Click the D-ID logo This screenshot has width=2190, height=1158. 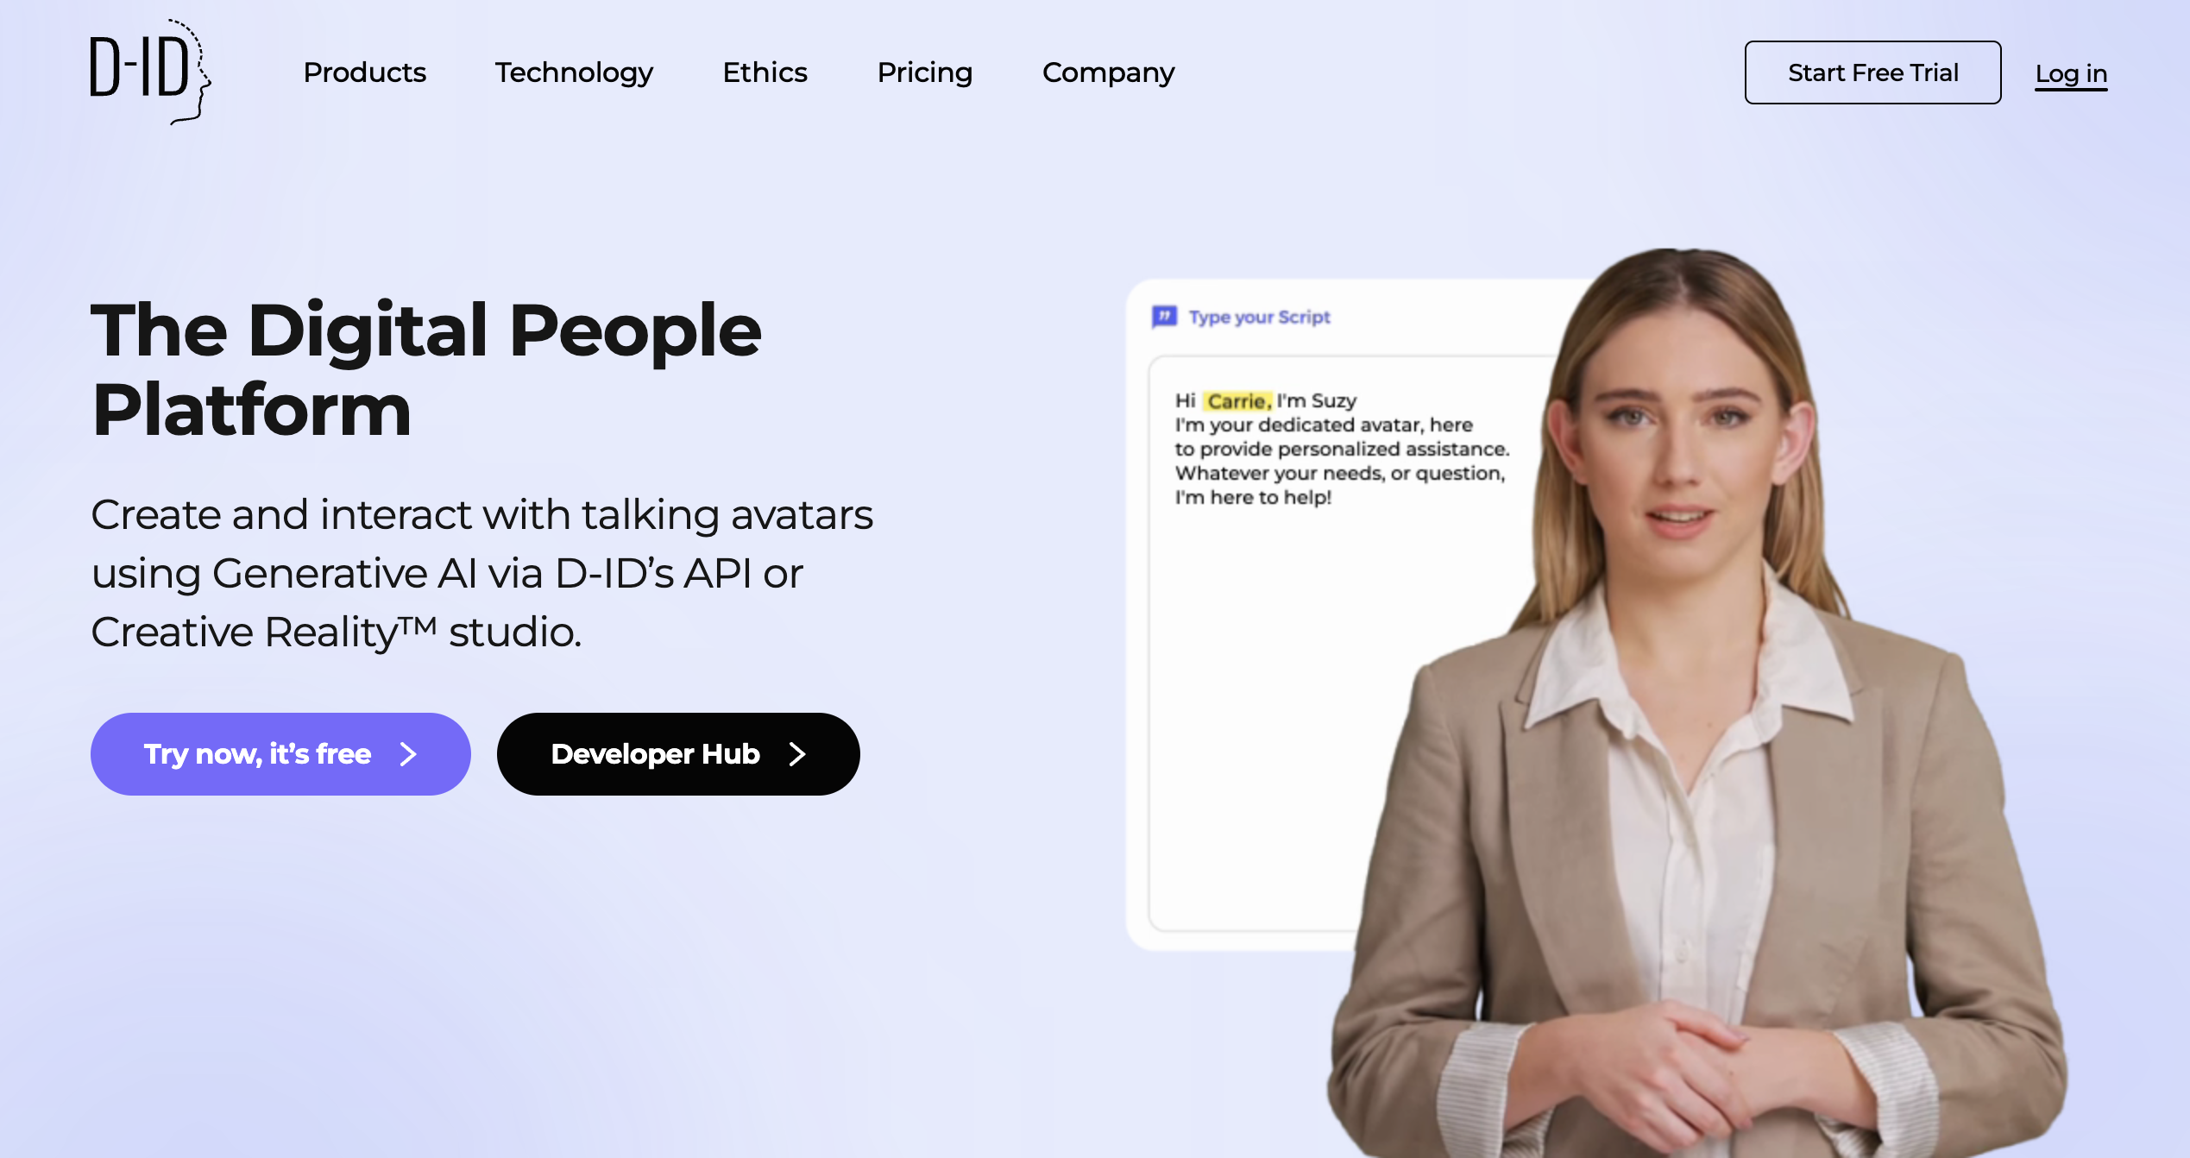[150, 72]
